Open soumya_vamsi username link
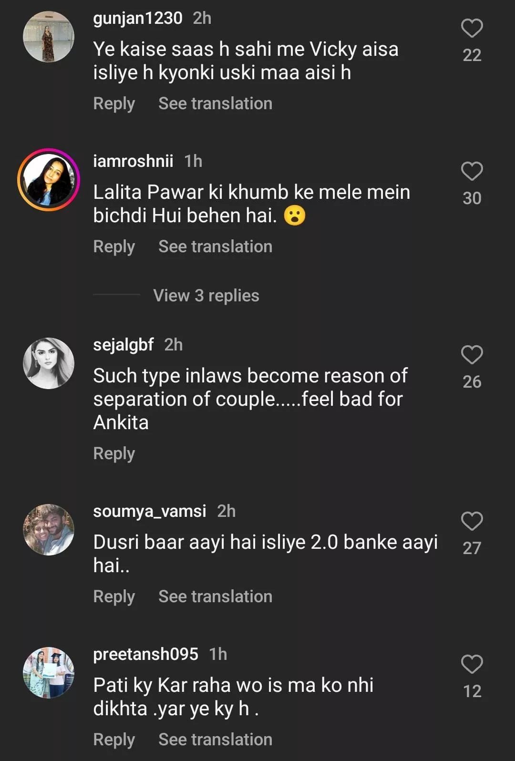 click(149, 511)
